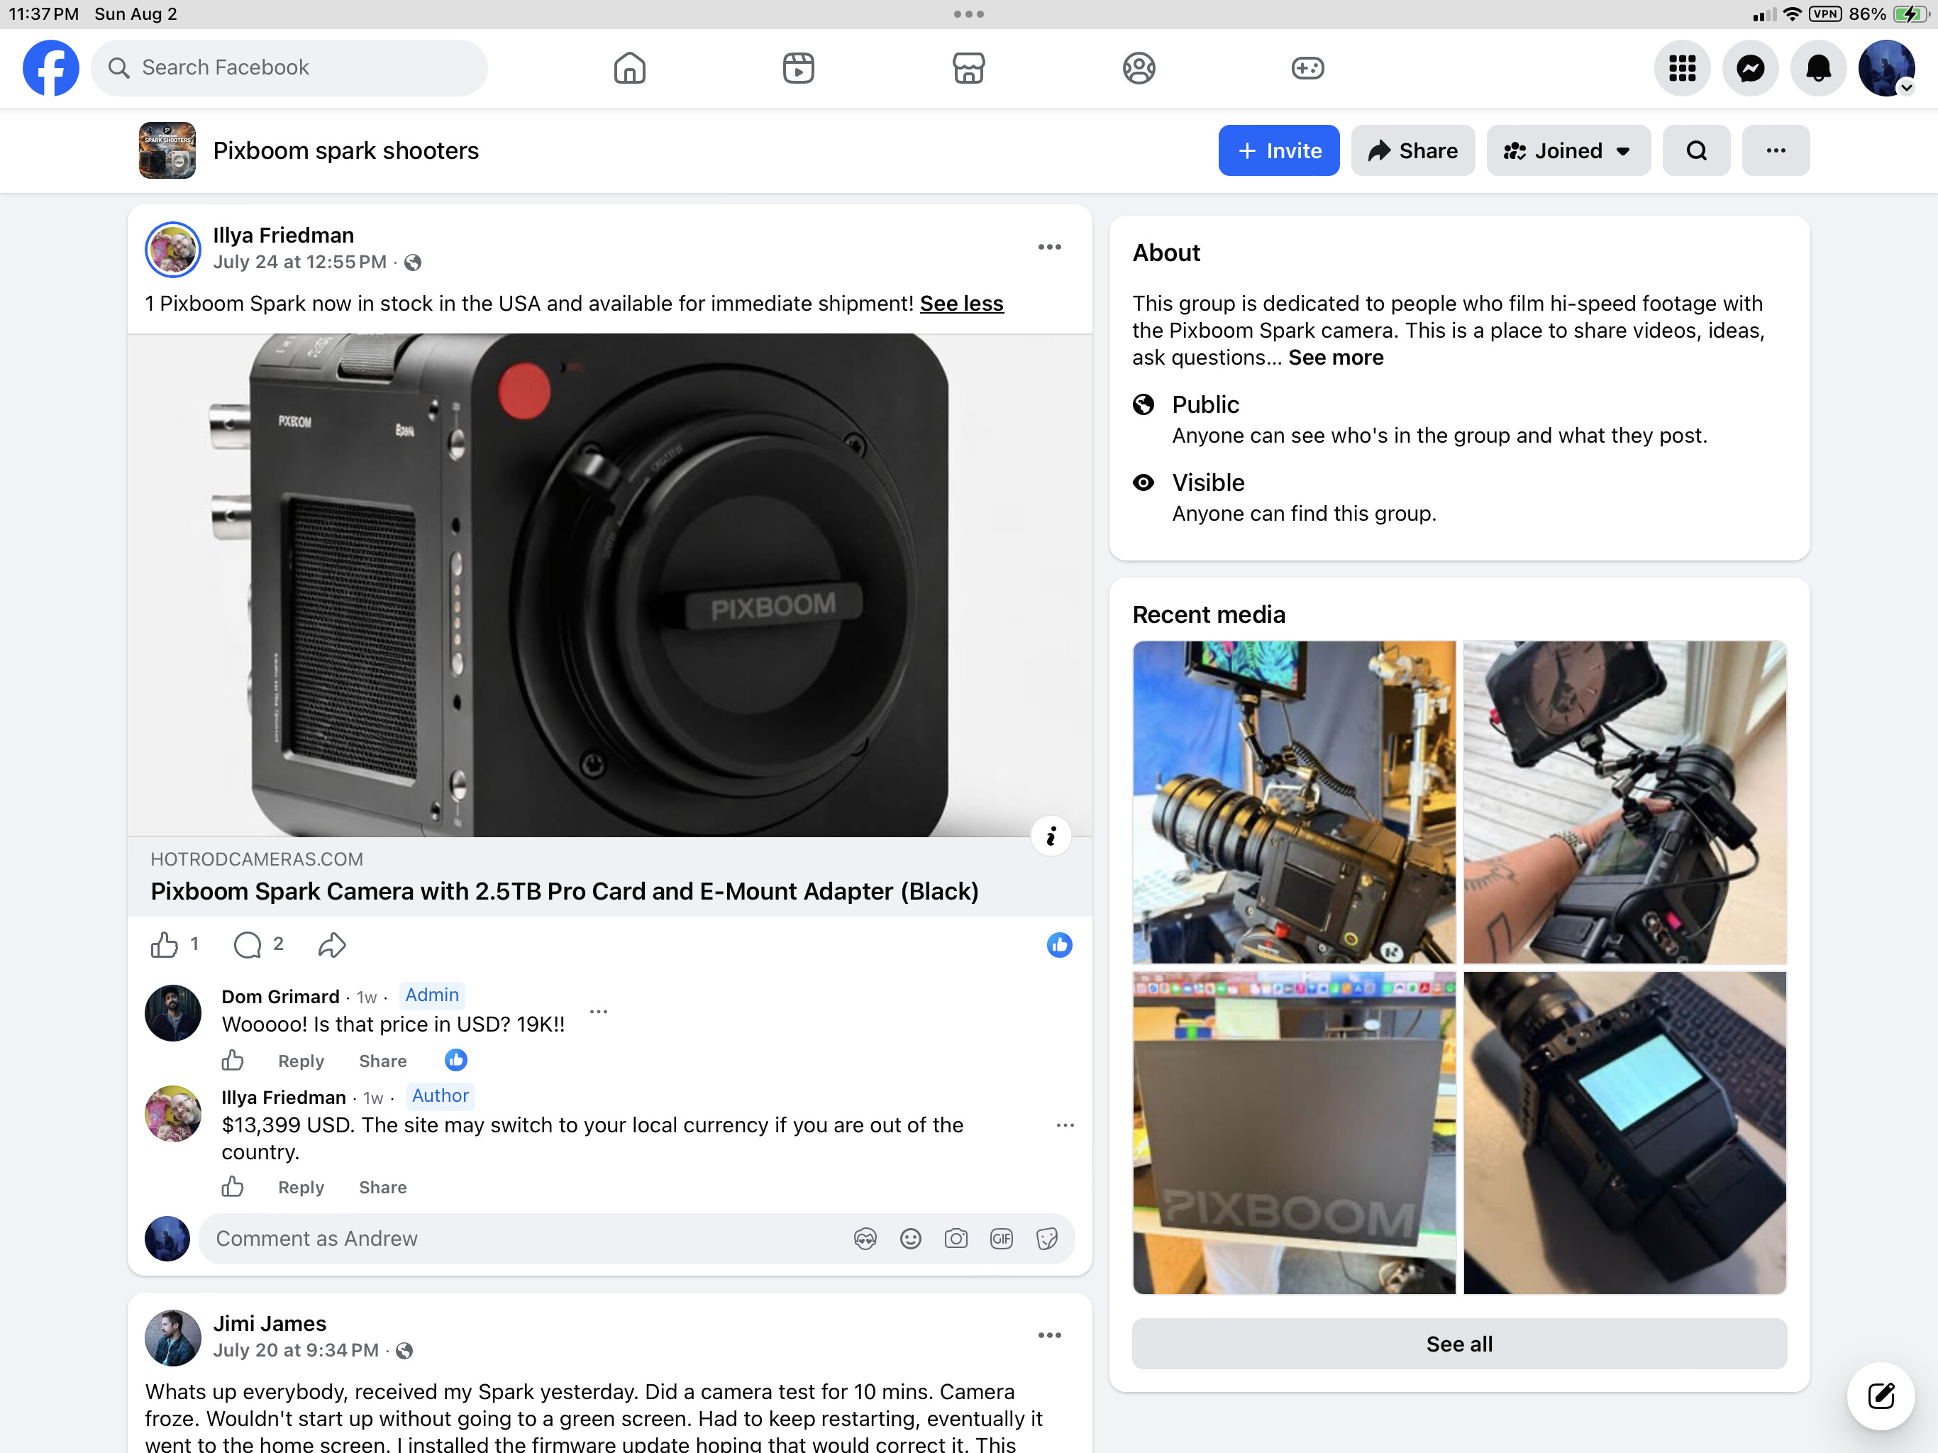Expand the Joined dropdown
The image size is (1938, 1453).
(x=1568, y=150)
